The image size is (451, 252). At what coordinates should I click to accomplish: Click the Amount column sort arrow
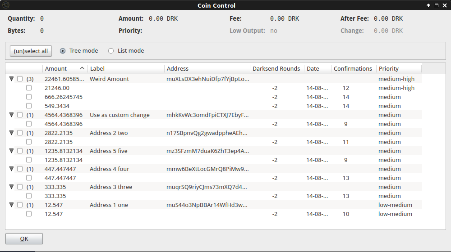point(82,68)
